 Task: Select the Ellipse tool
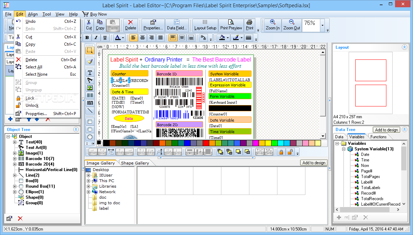pos(90,137)
